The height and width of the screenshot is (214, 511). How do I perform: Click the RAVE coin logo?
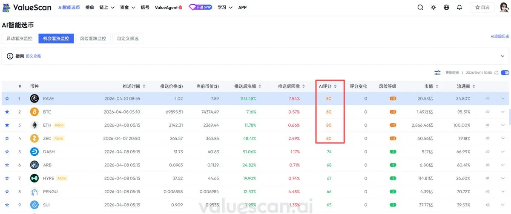coord(34,99)
